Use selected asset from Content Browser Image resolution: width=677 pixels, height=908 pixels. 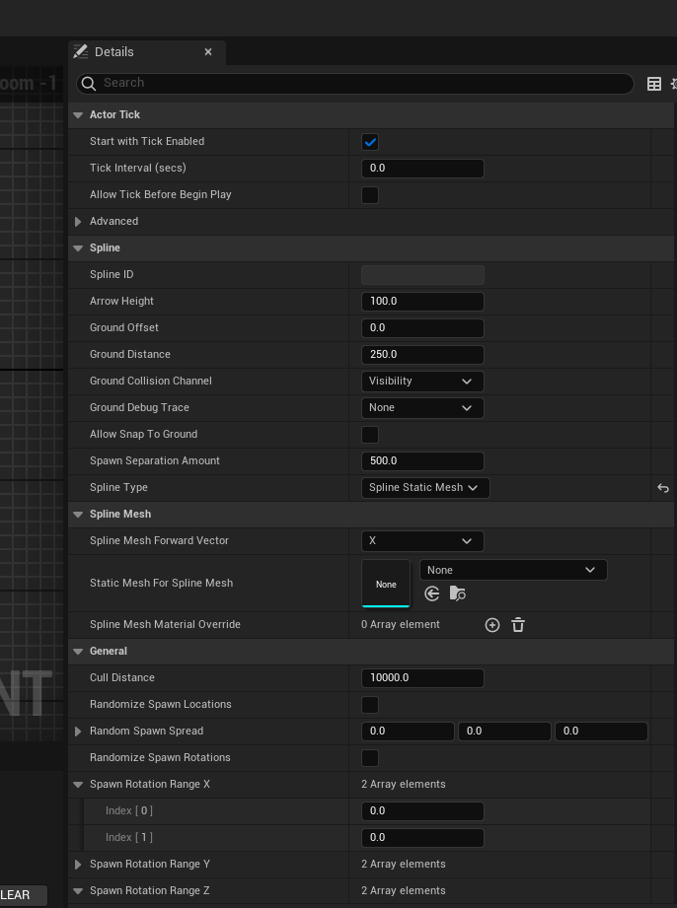coord(432,594)
